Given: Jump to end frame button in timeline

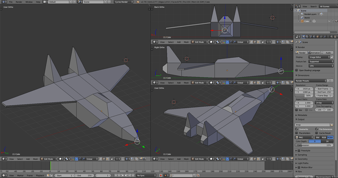Looking at the screenshot, I should pos(133,176).
